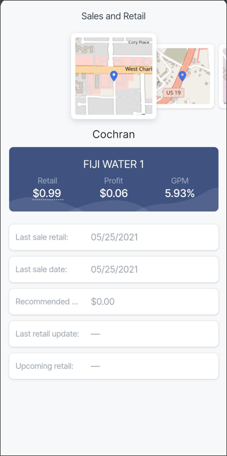The height and width of the screenshot is (456, 227).
Task: Open the Last retail update row
Action: click(114, 334)
